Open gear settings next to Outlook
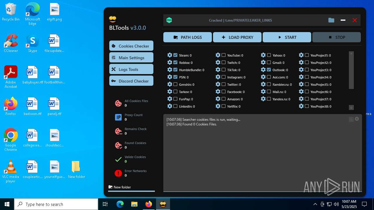Image resolution: width=374 pixels, height=210 pixels. point(263,70)
